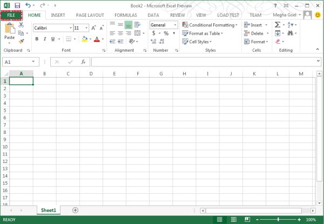Expand Conditional Formatting menu
Image resolution: width=324 pixels, height=224 pixels.
point(210,25)
